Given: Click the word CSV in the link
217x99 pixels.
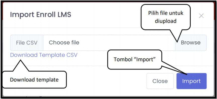Looking at the screenshot, I should (x=72, y=55).
